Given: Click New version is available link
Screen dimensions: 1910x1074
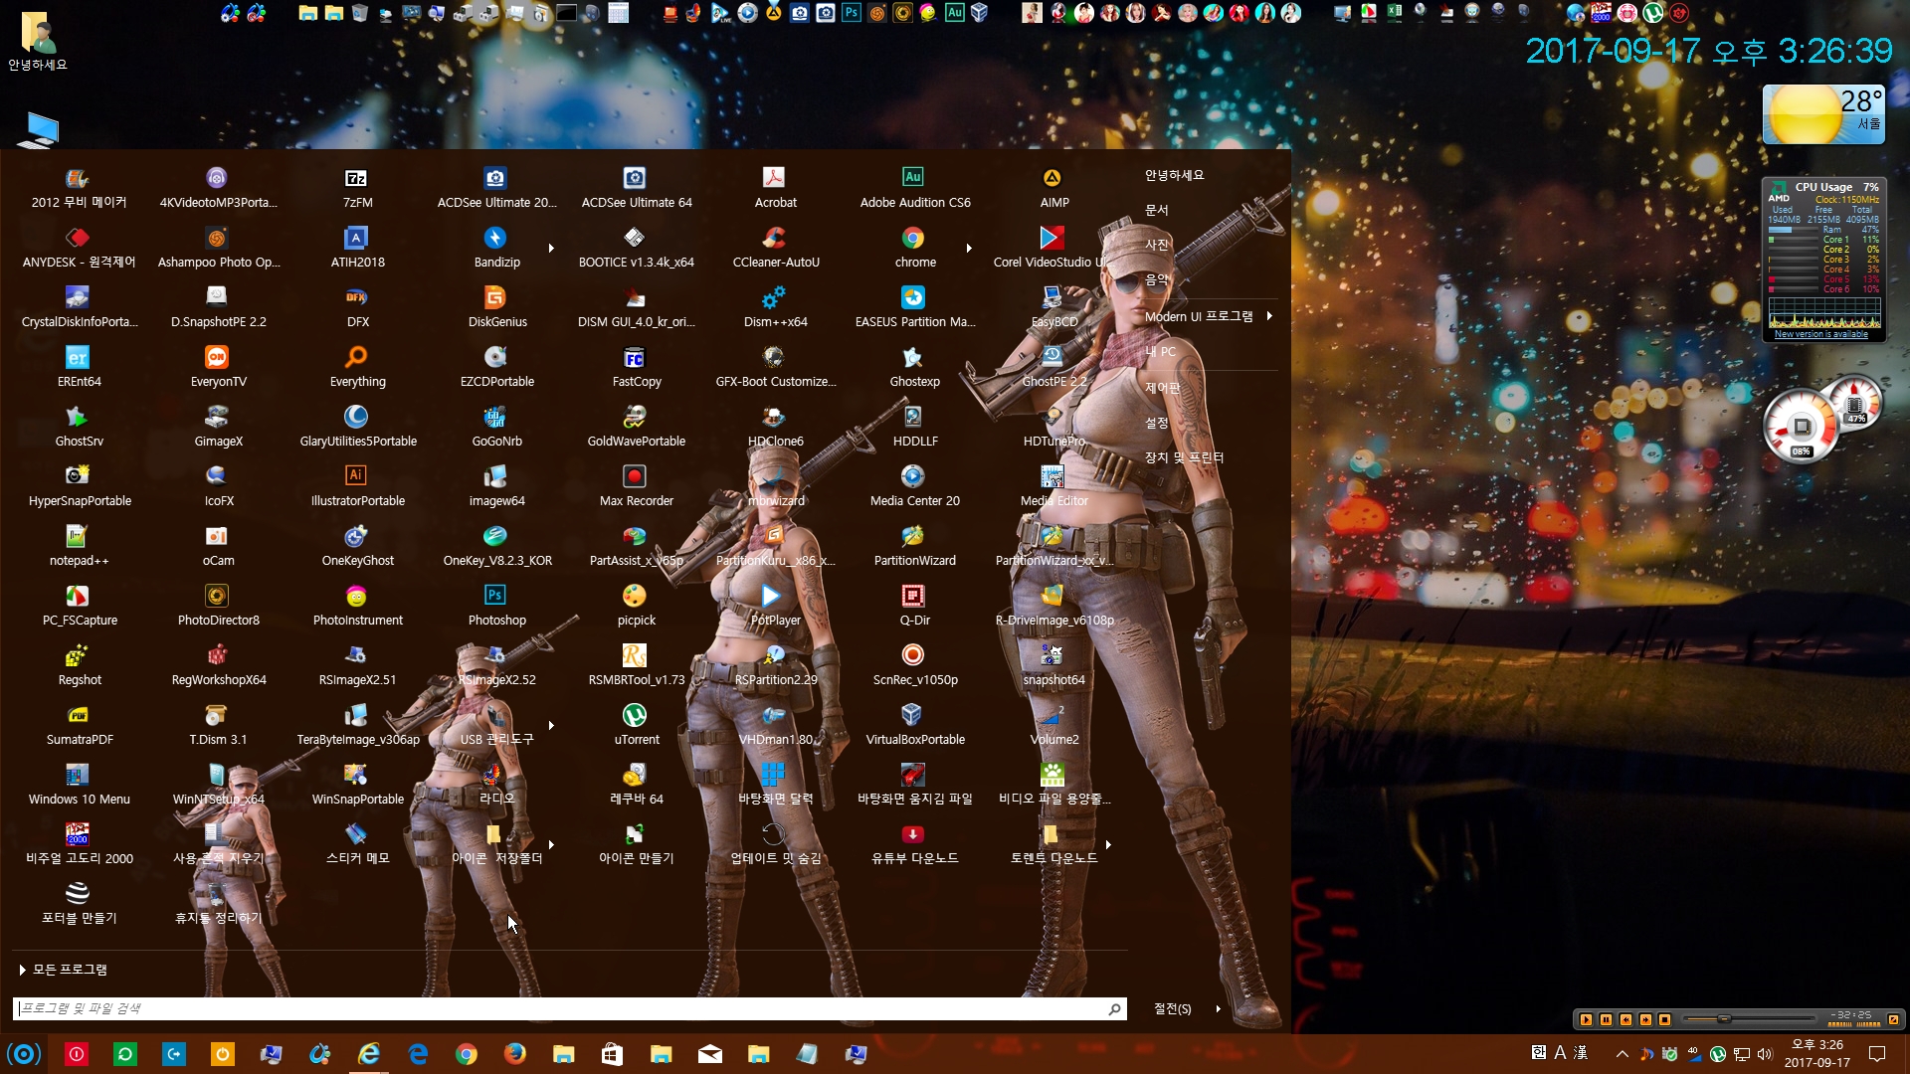Looking at the screenshot, I should 1821,334.
